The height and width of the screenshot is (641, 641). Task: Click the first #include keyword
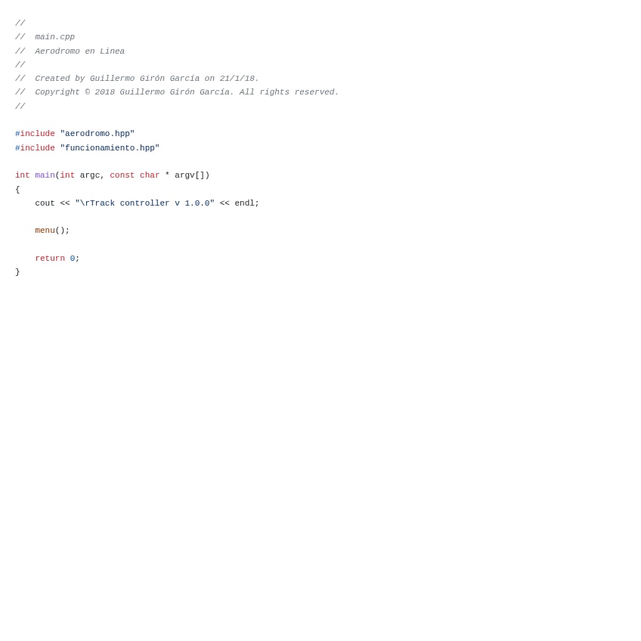click(x=35, y=134)
